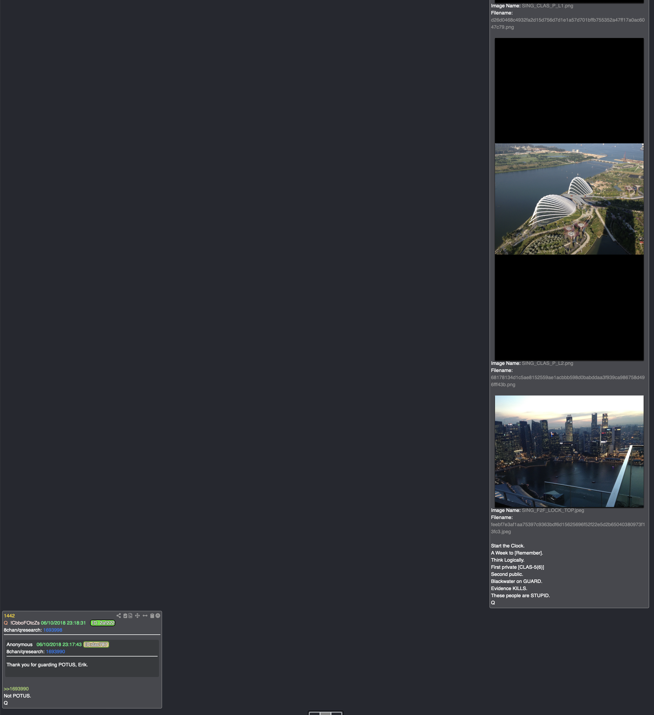Click the line 'Think Logically.'
Image resolution: width=654 pixels, height=715 pixels.
508,560
